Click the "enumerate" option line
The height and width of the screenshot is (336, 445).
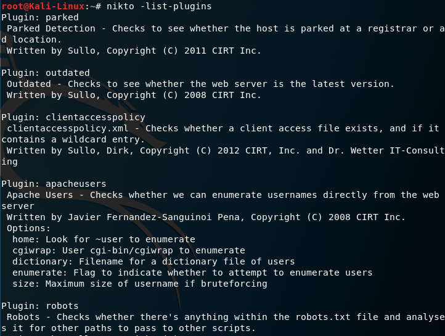(x=192, y=272)
